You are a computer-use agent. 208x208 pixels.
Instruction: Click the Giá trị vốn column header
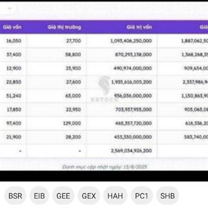tap(139, 27)
